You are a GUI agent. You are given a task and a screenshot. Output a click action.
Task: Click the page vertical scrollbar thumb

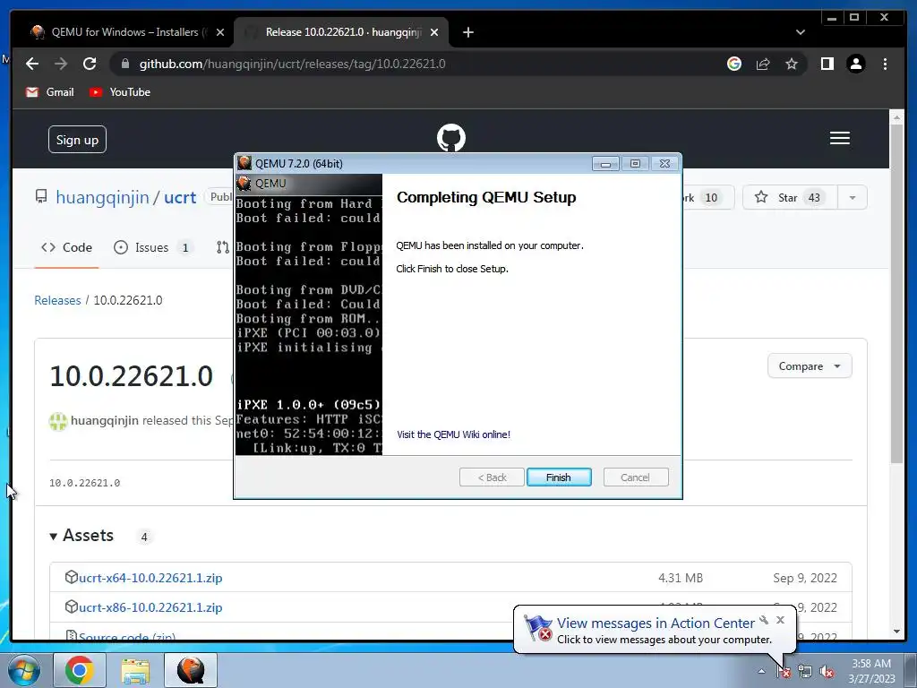click(896, 294)
